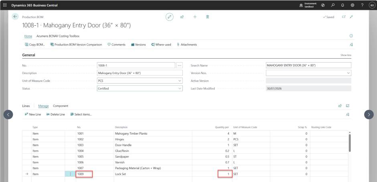Select the Mahogany Timber Planks description cell
Screen dimensions: 377x182
pos(153,133)
